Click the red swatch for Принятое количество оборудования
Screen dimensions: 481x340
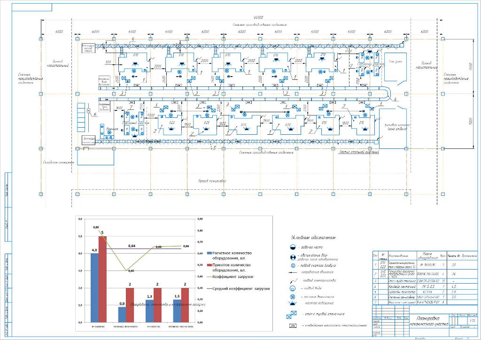(x=209, y=265)
